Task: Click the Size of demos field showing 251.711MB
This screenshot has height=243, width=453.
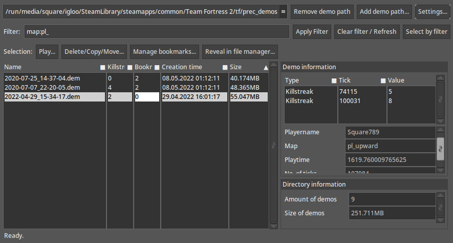Action: click(x=392, y=213)
